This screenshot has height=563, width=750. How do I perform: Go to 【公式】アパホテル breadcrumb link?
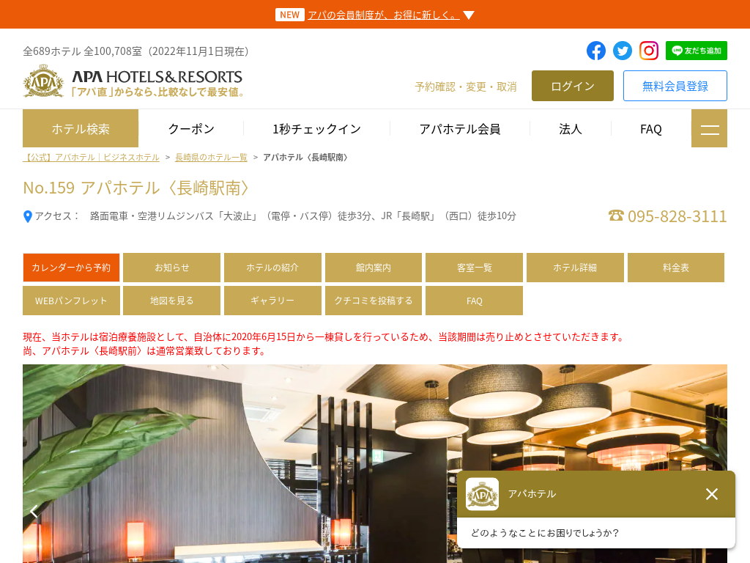91,157
